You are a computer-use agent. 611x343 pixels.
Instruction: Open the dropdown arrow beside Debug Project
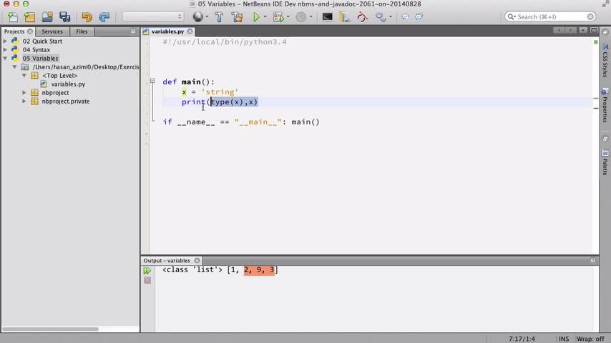[x=288, y=16]
